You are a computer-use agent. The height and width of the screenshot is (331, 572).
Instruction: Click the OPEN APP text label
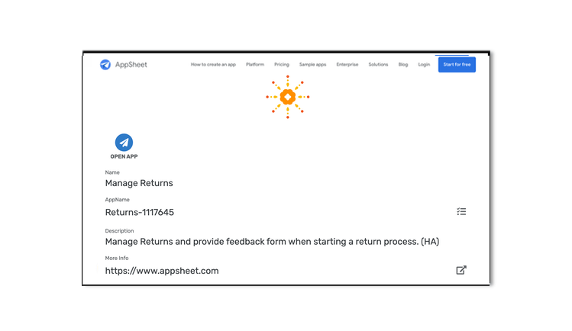[x=124, y=156]
